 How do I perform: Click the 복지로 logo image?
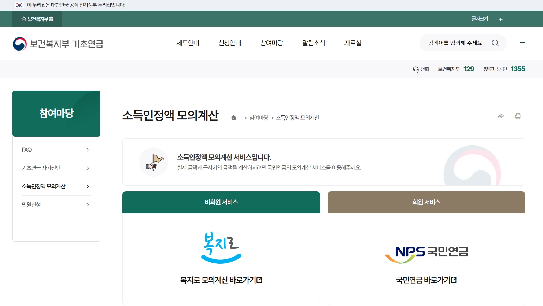click(221, 248)
